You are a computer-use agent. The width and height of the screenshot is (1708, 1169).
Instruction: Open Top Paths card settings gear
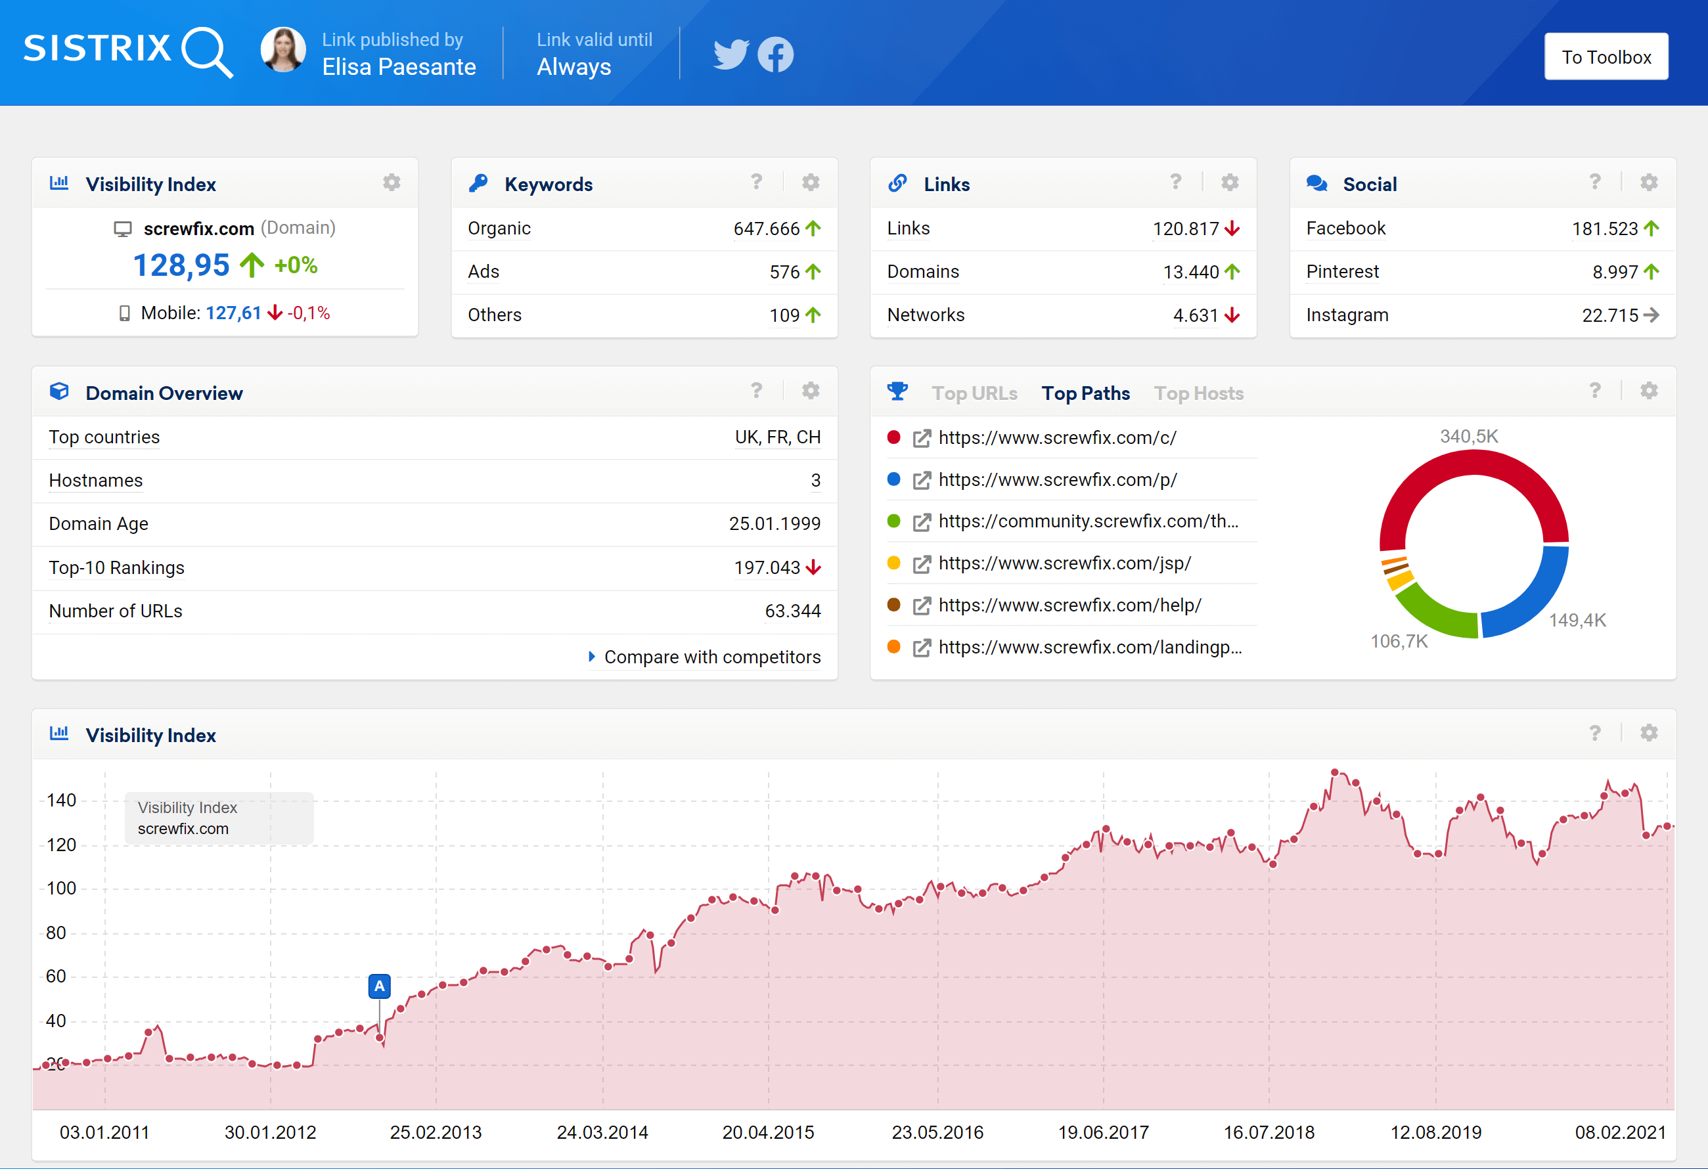point(1649,391)
